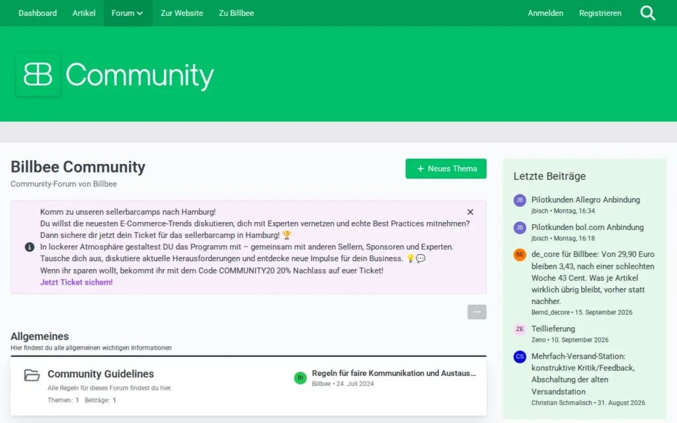Open Pilotkunden Allegro Anbindung post
The image size is (677, 423).
(x=586, y=200)
